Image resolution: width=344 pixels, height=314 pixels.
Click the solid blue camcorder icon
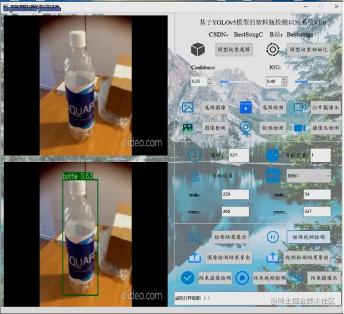[x=300, y=128]
